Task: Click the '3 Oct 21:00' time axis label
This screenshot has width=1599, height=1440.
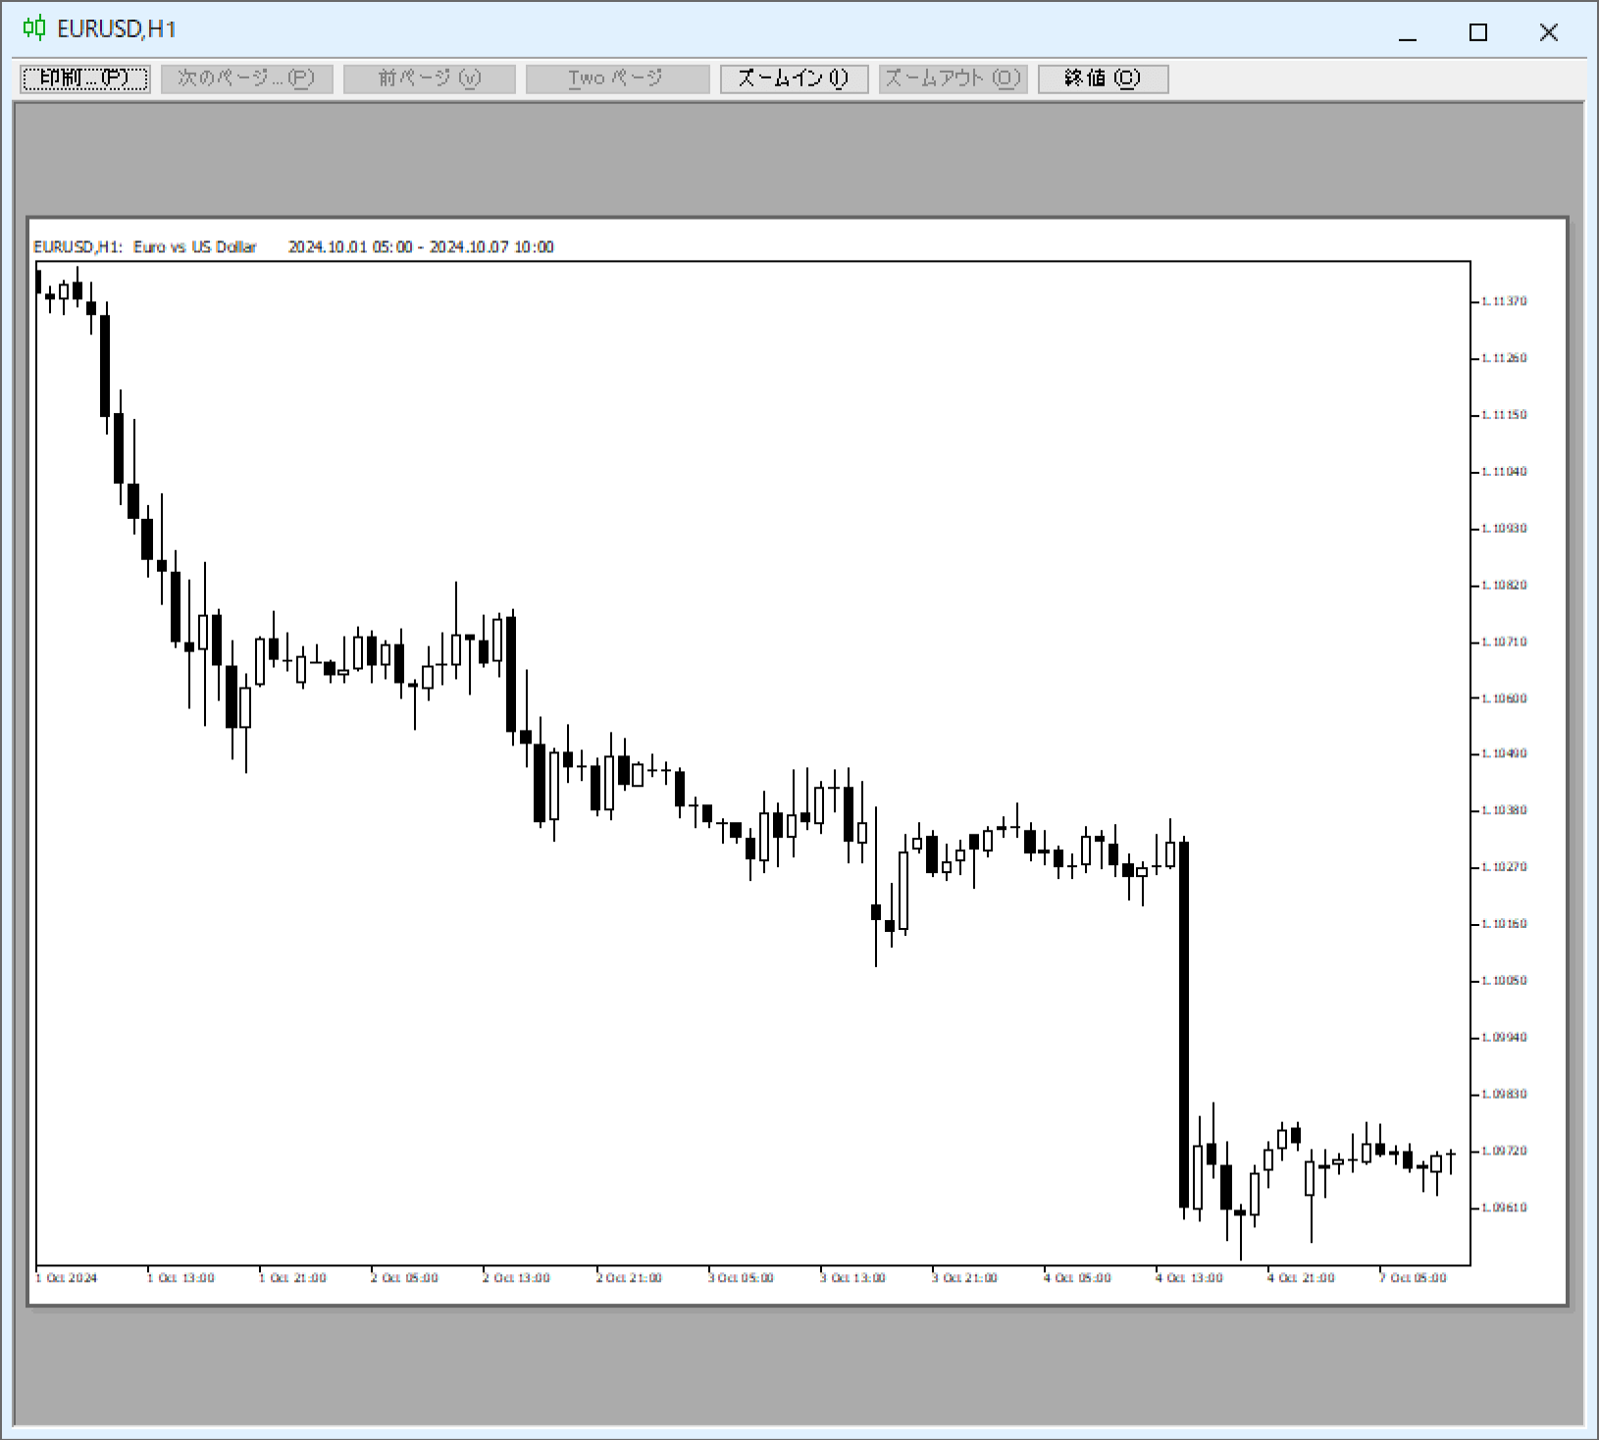Action: pyautogui.click(x=964, y=1278)
